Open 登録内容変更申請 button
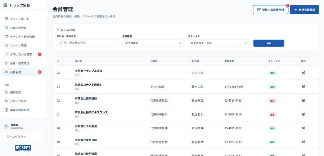 (270, 10)
